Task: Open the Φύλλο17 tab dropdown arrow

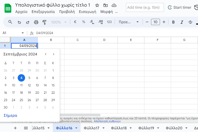Action: 103,128
